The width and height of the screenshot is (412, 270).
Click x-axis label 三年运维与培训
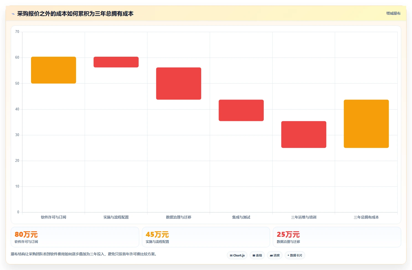[304, 217]
